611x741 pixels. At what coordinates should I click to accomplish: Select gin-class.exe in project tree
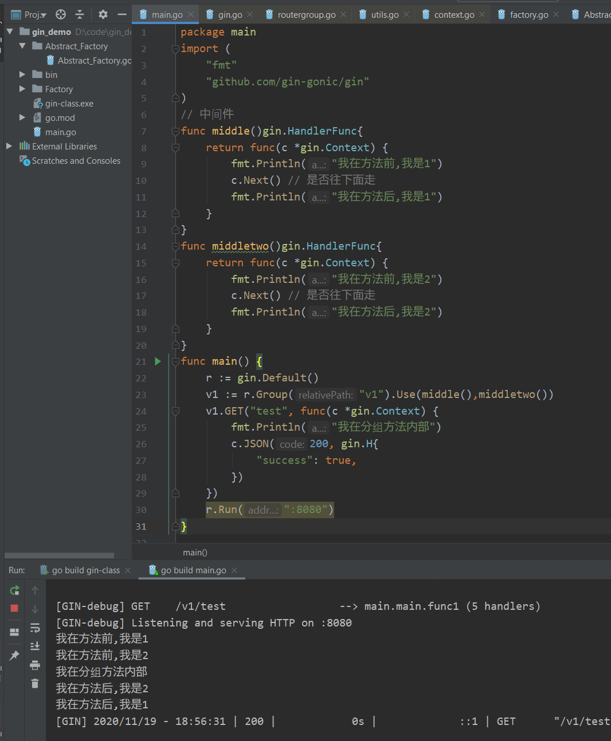click(64, 104)
